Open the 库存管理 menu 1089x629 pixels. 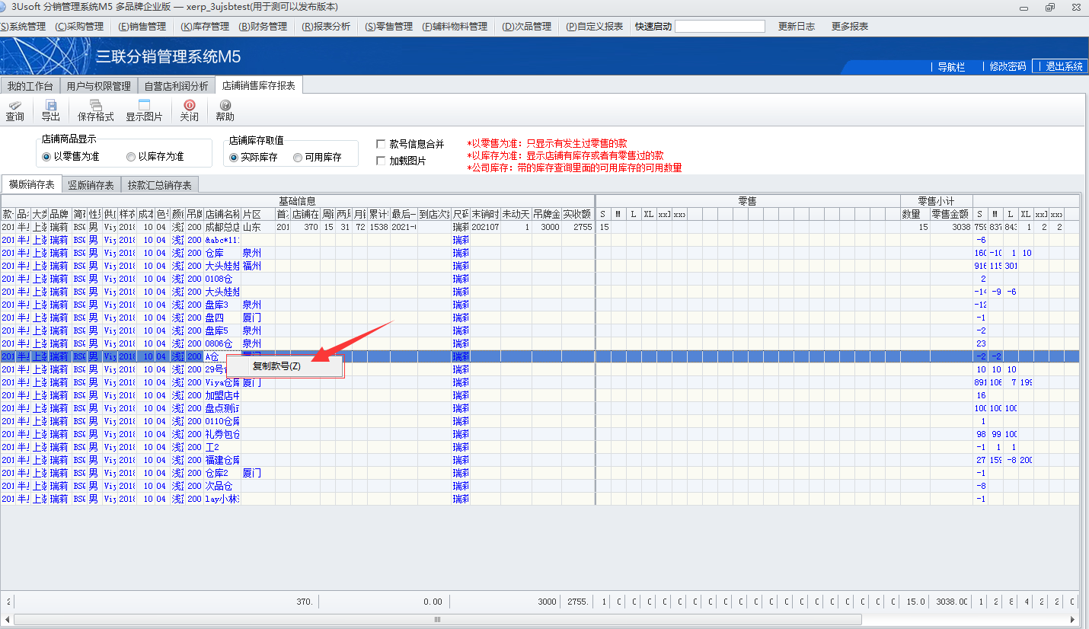[x=205, y=27]
